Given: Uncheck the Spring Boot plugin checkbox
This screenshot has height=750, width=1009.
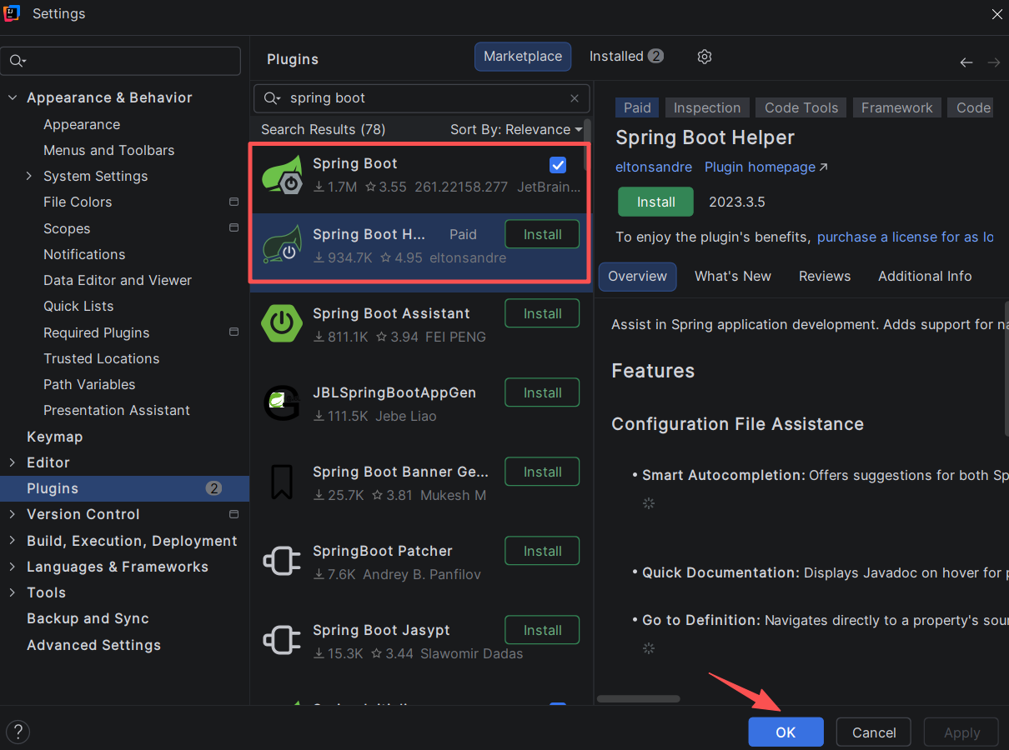Looking at the screenshot, I should pos(558,164).
